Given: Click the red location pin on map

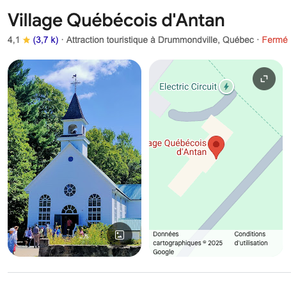Looking at the screenshot, I should (x=216, y=147).
